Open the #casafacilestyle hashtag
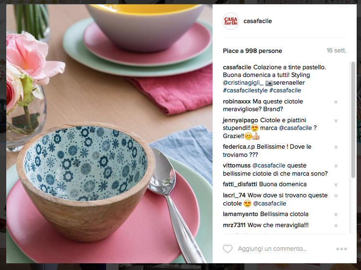 245,90
